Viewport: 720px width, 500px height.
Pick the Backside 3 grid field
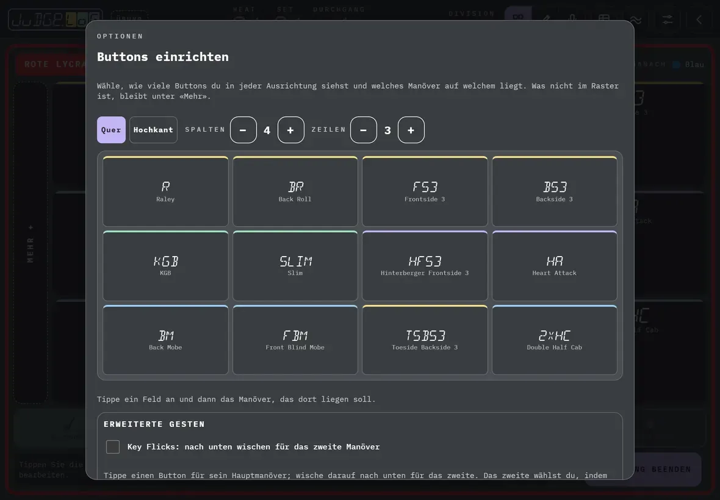click(x=554, y=191)
